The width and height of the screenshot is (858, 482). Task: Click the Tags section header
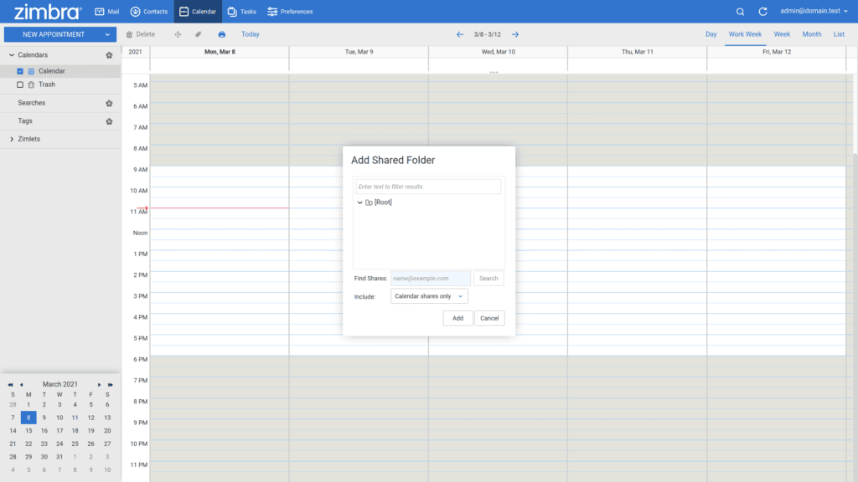(x=24, y=121)
